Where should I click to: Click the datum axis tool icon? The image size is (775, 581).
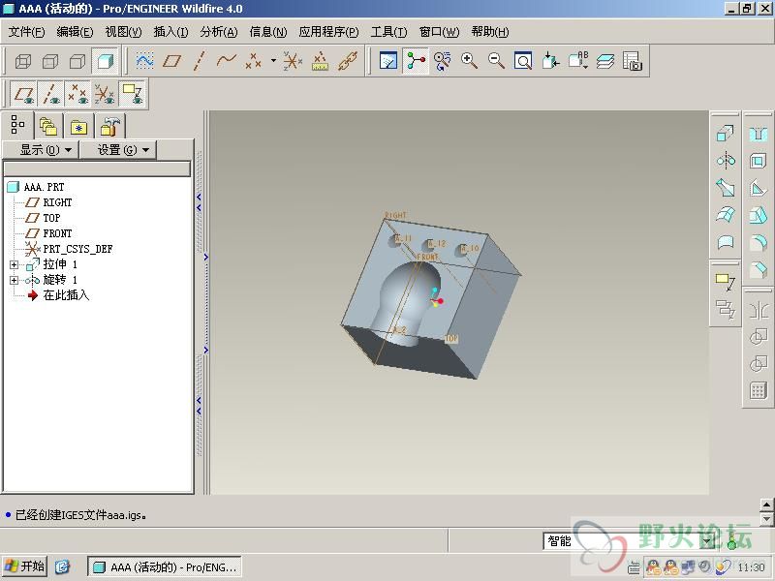click(200, 61)
